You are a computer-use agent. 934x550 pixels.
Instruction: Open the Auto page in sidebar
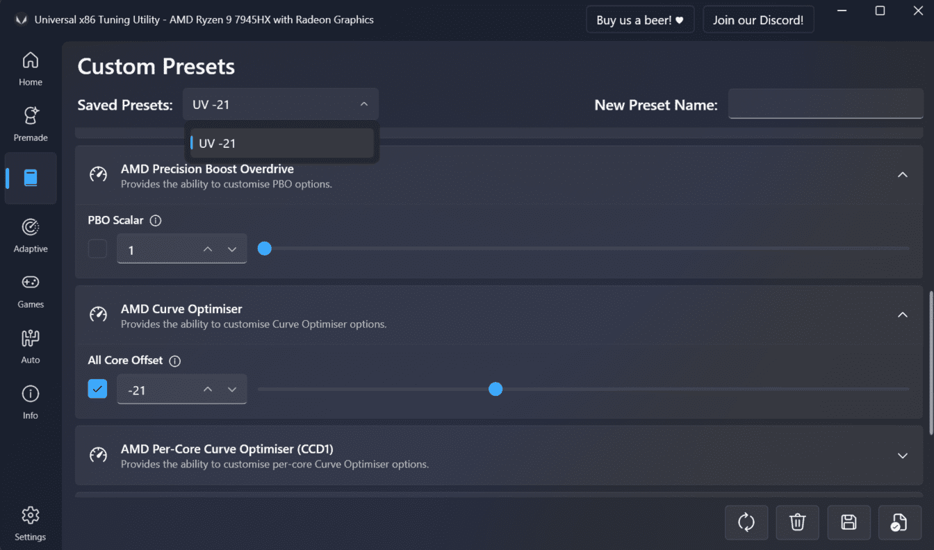point(31,347)
